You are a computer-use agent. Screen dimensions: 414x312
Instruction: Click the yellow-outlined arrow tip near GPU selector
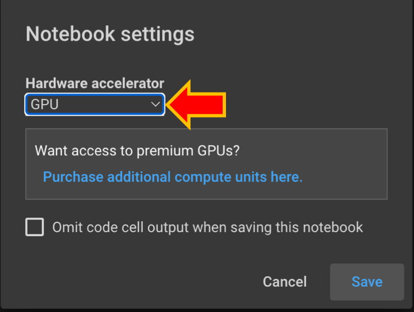[x=170, y=105]
